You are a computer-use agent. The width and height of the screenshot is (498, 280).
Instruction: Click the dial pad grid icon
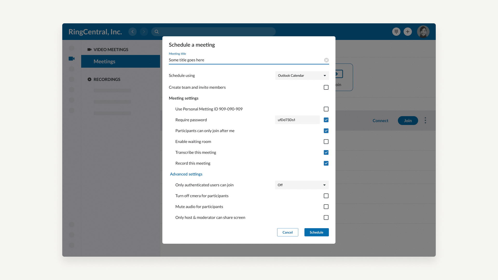pos(396,32)
